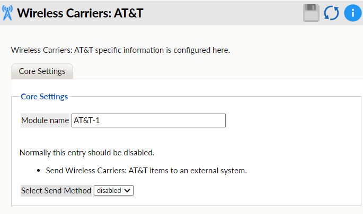Viewport: 363px width, 214px height.
Task: Click the floppy disk save icon
Action: pos(312,13)
